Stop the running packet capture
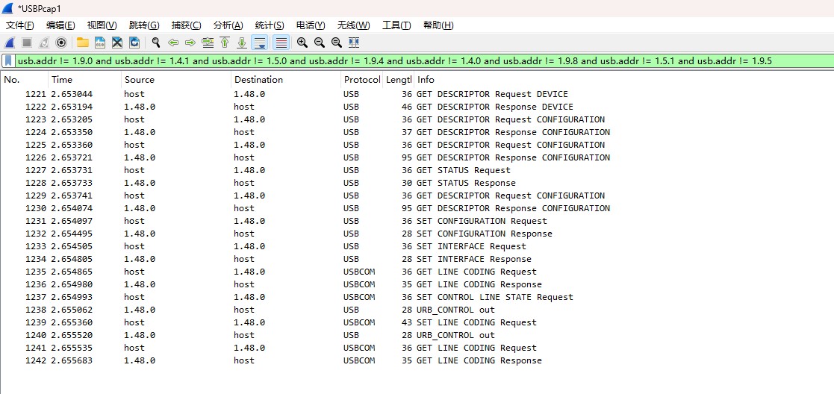This screenshot has height=394, width=834. 27,43
